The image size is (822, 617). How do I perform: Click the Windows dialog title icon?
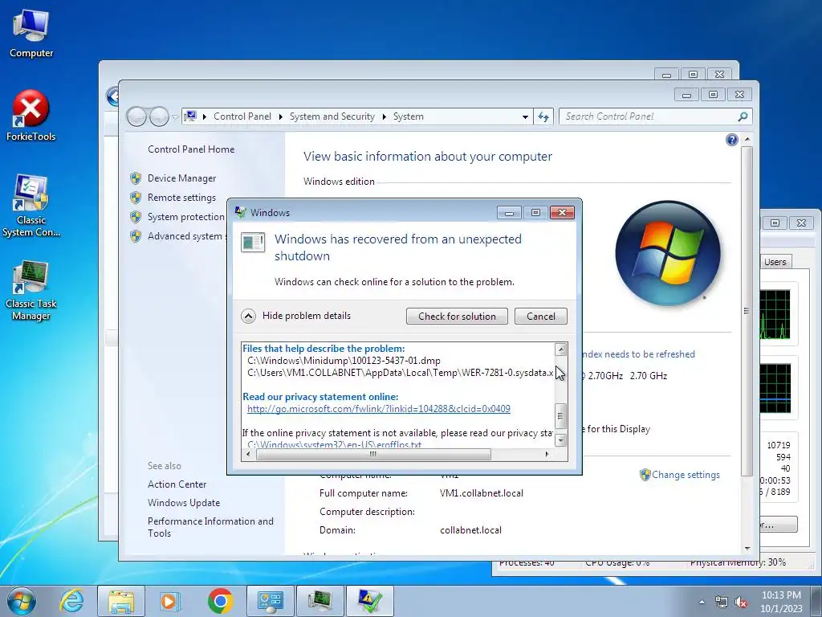pos(241,212)
